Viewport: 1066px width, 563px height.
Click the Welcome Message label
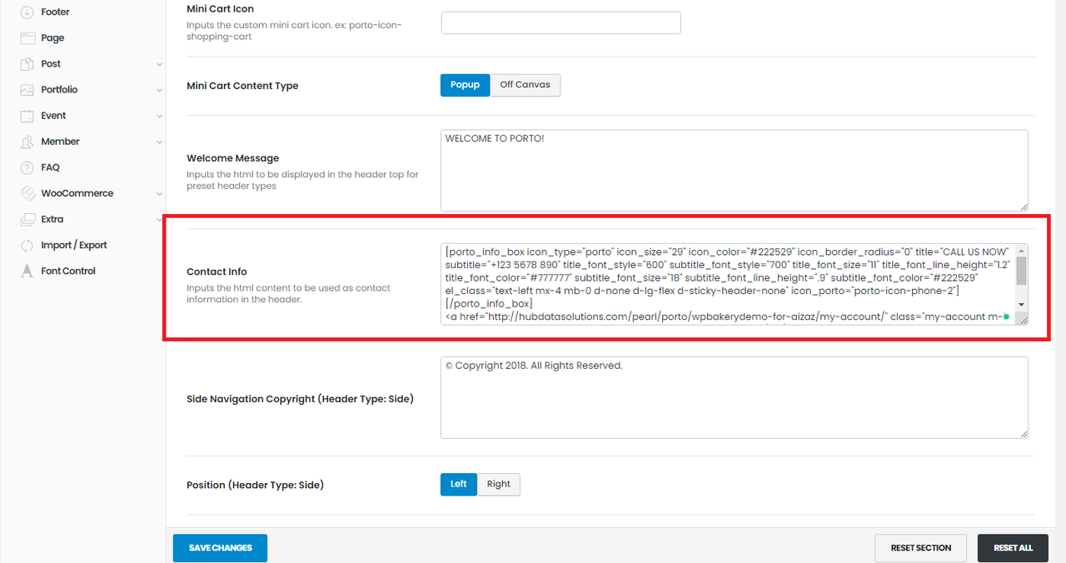click(232, 158)
